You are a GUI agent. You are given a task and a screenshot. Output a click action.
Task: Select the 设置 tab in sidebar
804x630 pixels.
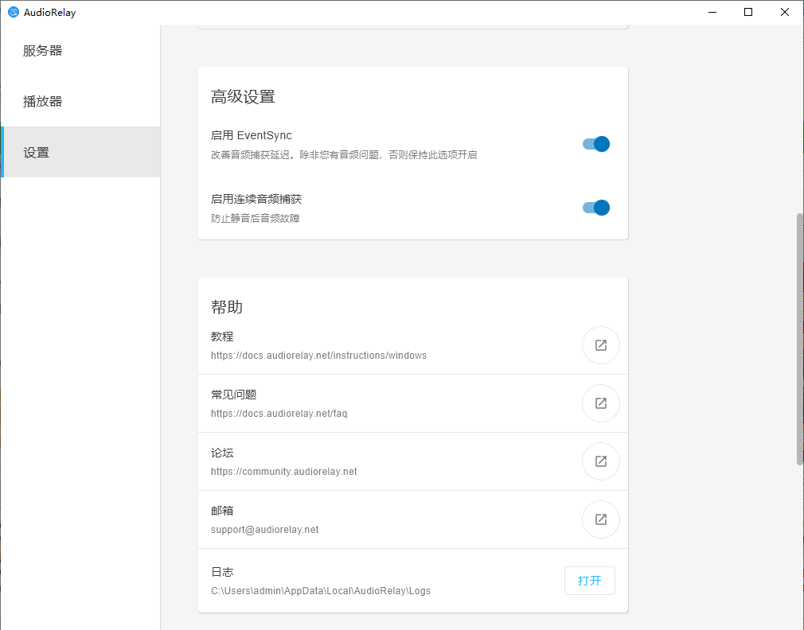[x=80, y=152]
